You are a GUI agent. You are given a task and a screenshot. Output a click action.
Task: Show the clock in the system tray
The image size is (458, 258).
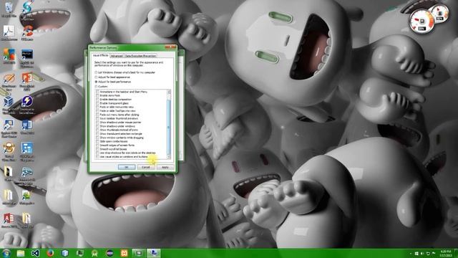(445, 253)
